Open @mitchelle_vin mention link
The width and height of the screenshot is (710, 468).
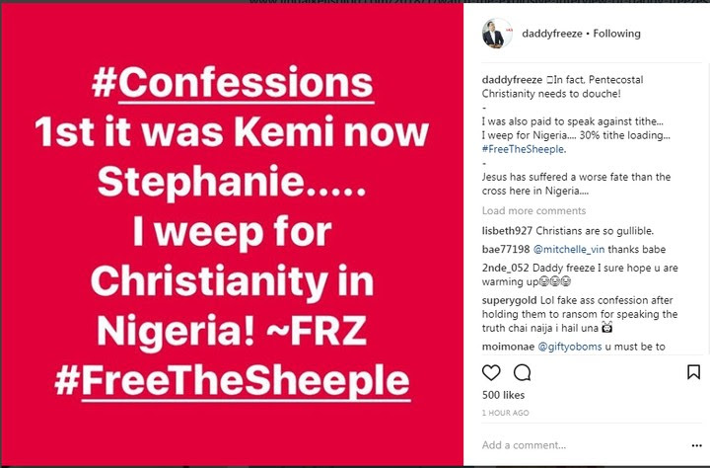pyautogui.click(x=569, y=250)
